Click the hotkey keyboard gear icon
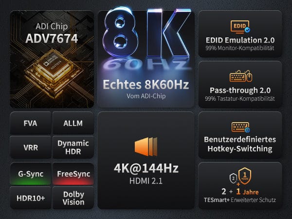This screenshot has width=292, height=219. (x=240, y=127)
